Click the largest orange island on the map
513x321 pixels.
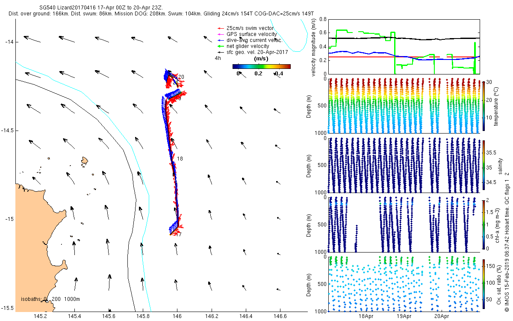point(85,160)
